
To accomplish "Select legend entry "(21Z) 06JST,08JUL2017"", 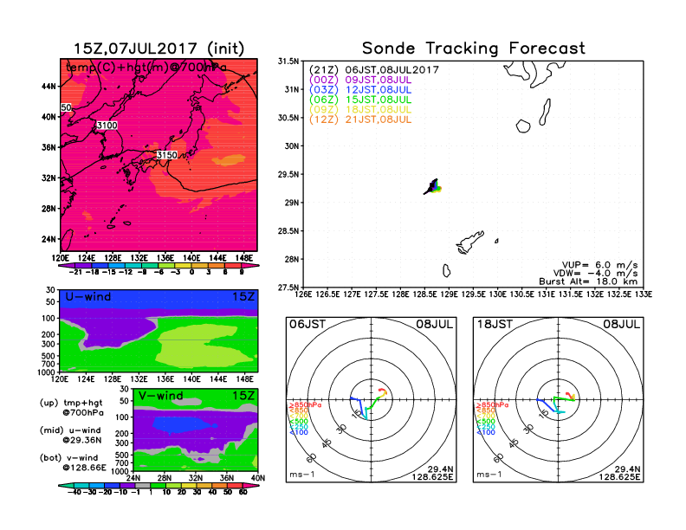I will [374, 70].
